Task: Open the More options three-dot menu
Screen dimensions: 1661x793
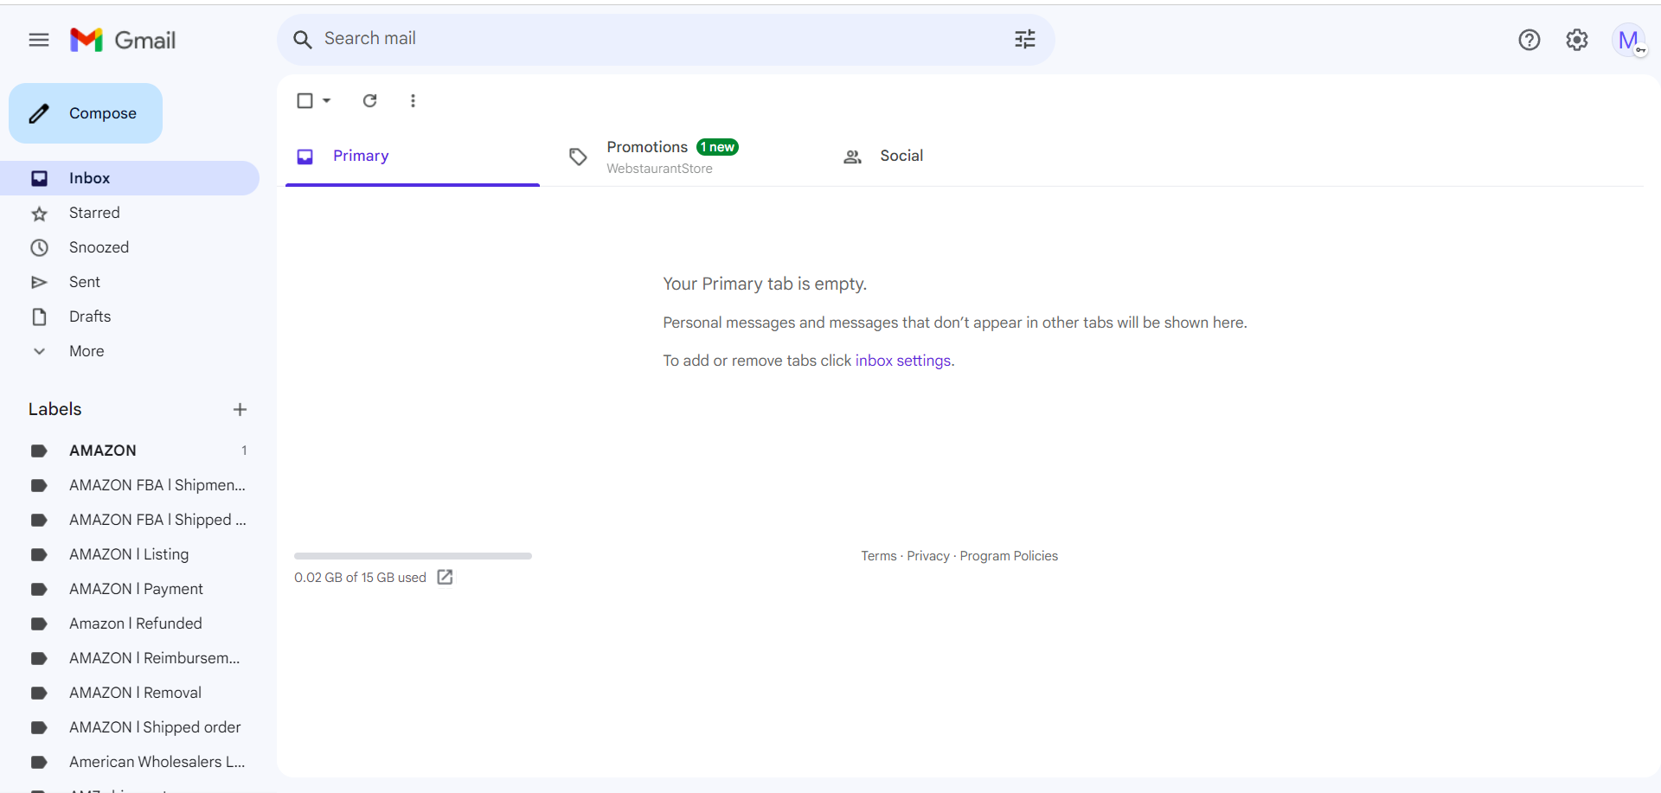Action: point(413,100)
